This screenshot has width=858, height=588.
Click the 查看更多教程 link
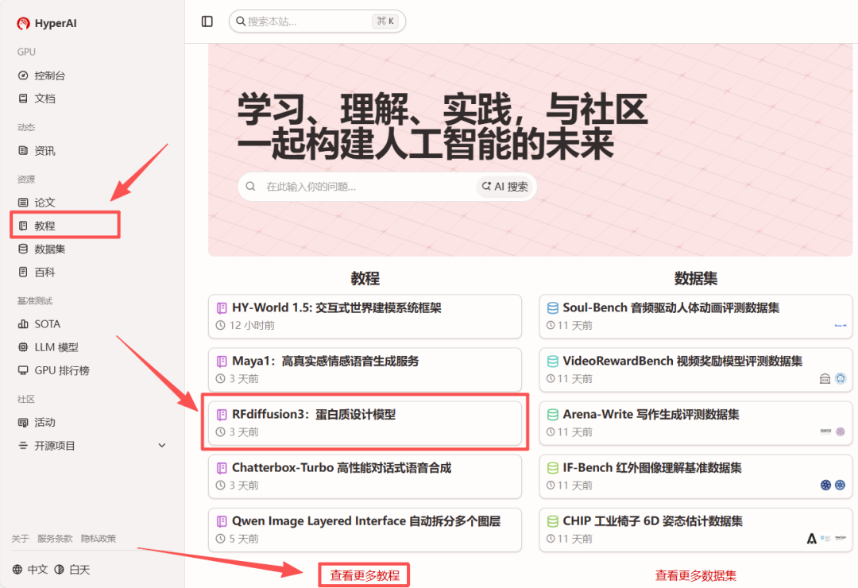click(x=364, y=574)
